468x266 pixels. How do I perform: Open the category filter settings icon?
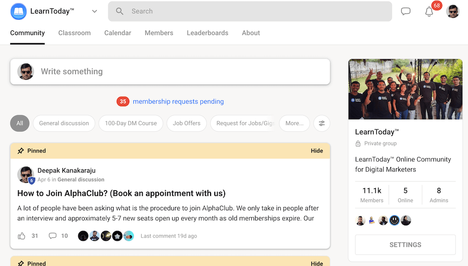click(322, 123)
